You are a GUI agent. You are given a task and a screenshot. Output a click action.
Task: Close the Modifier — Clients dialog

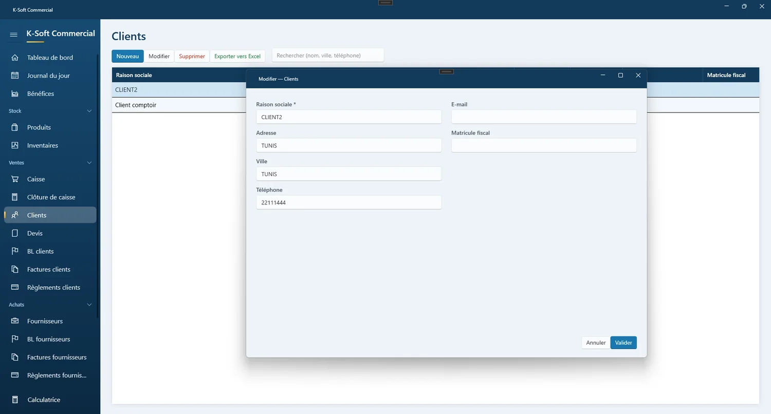click(638, 76)
